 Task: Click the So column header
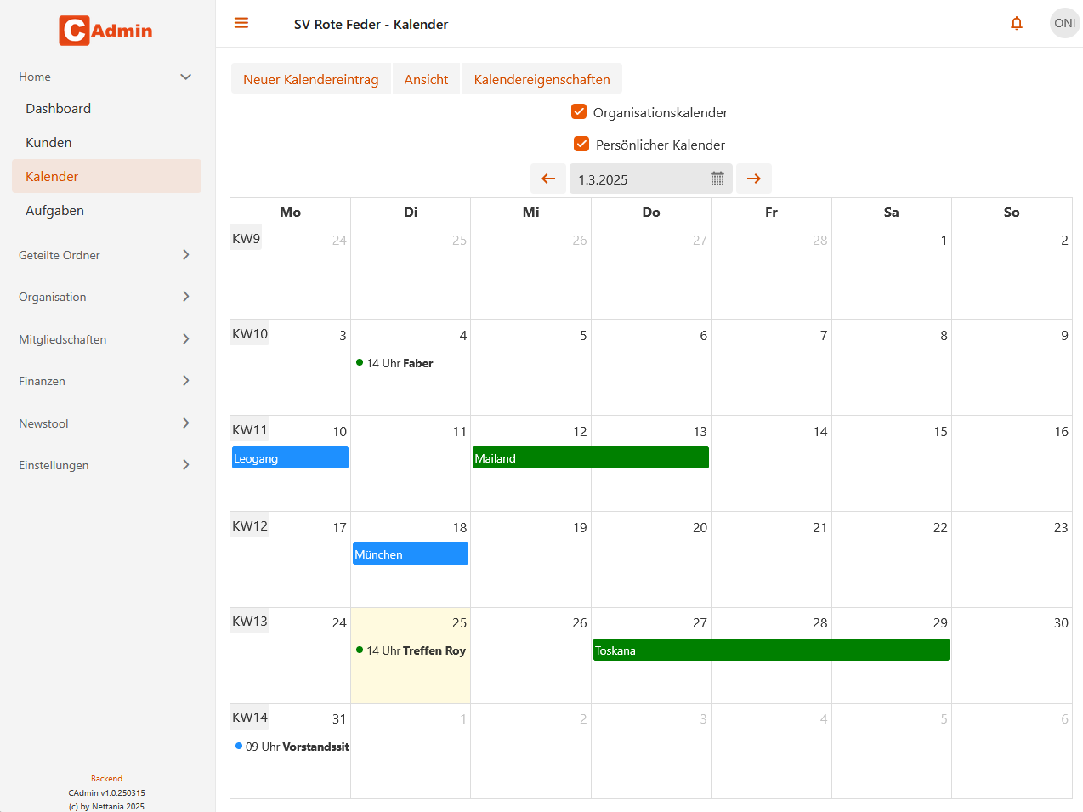click(1012, 212)
